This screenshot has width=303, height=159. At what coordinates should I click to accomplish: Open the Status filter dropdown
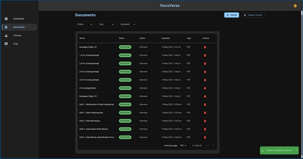coord(85,24)
